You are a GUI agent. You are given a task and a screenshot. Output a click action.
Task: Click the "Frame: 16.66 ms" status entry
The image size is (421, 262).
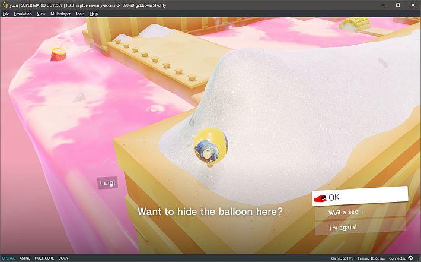[x=371, y=258]
